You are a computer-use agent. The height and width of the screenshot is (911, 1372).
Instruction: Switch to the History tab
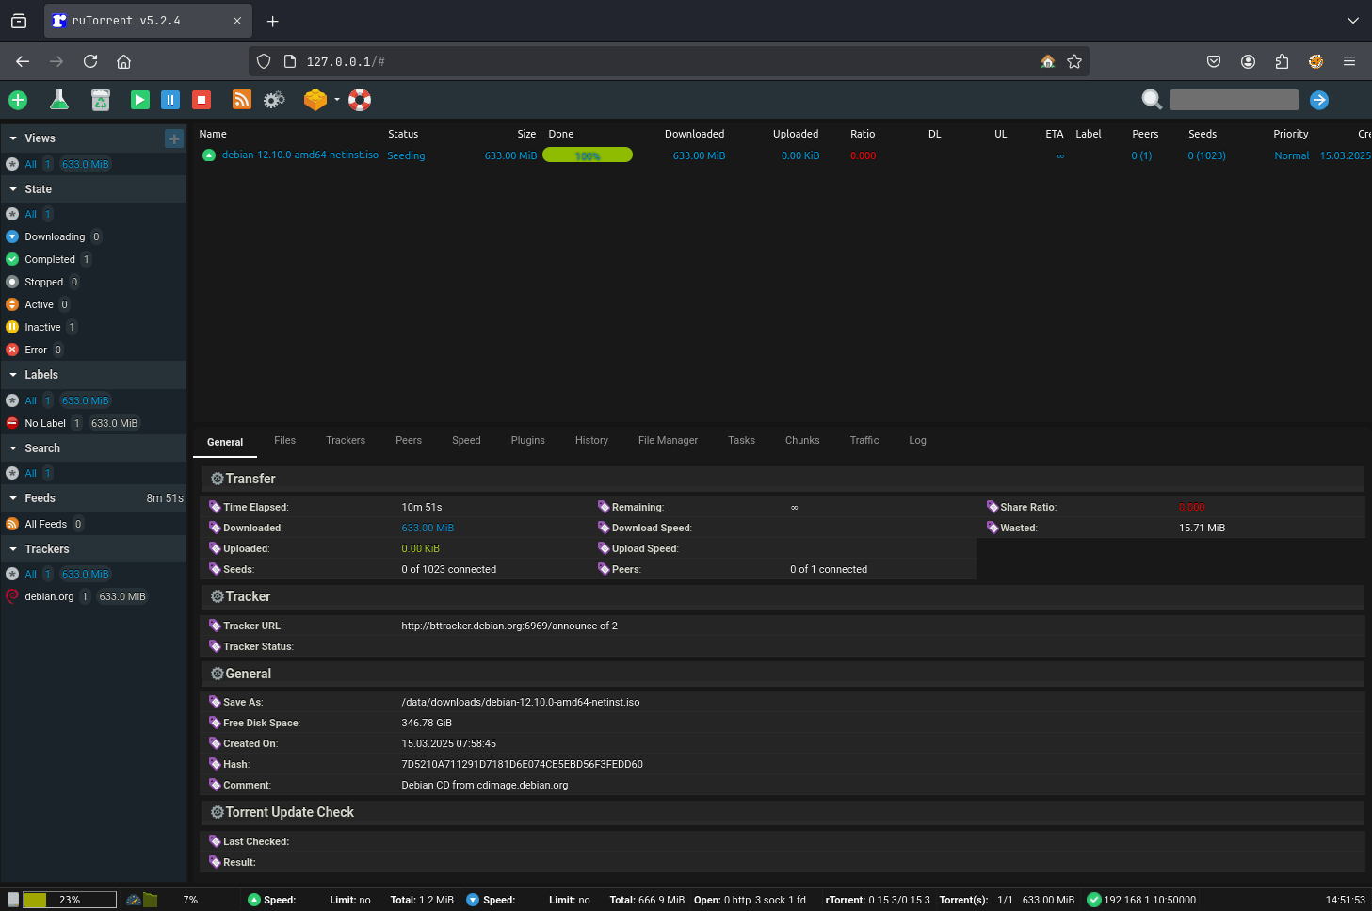591,440
